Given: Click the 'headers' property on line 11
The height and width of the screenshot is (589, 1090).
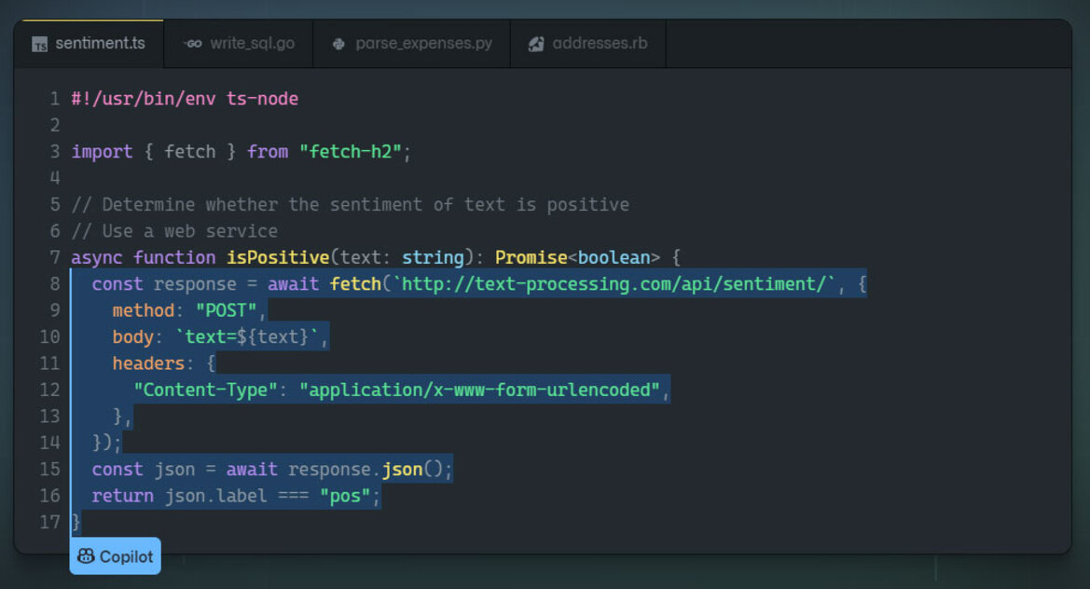Looking at the screenshot, I should [x=148, y=363].
